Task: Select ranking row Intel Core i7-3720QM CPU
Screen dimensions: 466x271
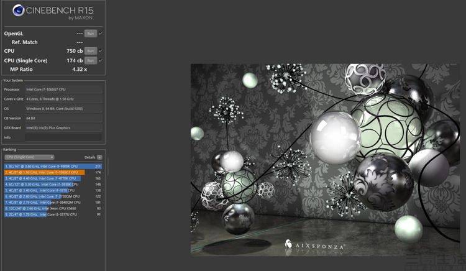Action: 53,196
